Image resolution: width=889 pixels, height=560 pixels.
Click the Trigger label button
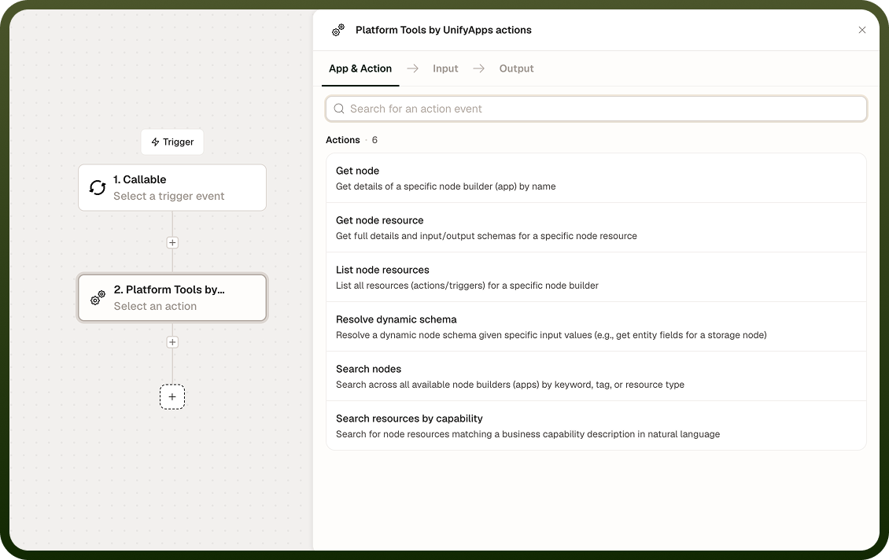pyautogui.click(x=172, y=142)
